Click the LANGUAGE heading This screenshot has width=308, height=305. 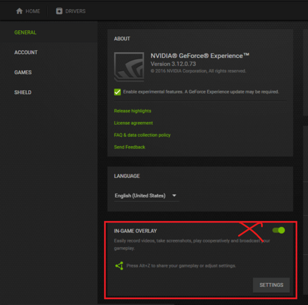coord(127,176)
